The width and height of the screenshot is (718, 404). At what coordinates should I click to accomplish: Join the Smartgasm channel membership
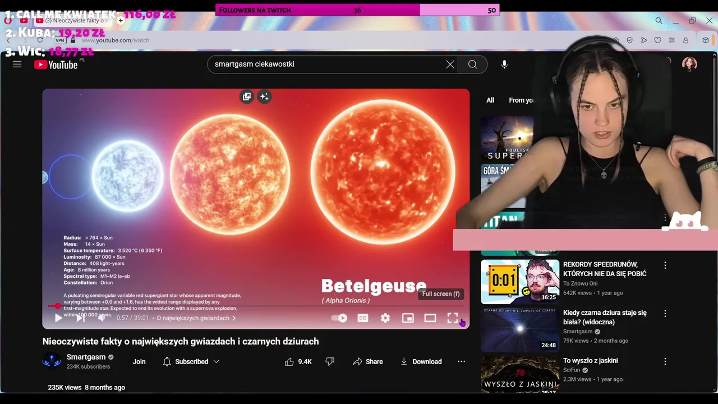[x=139, y=362]
